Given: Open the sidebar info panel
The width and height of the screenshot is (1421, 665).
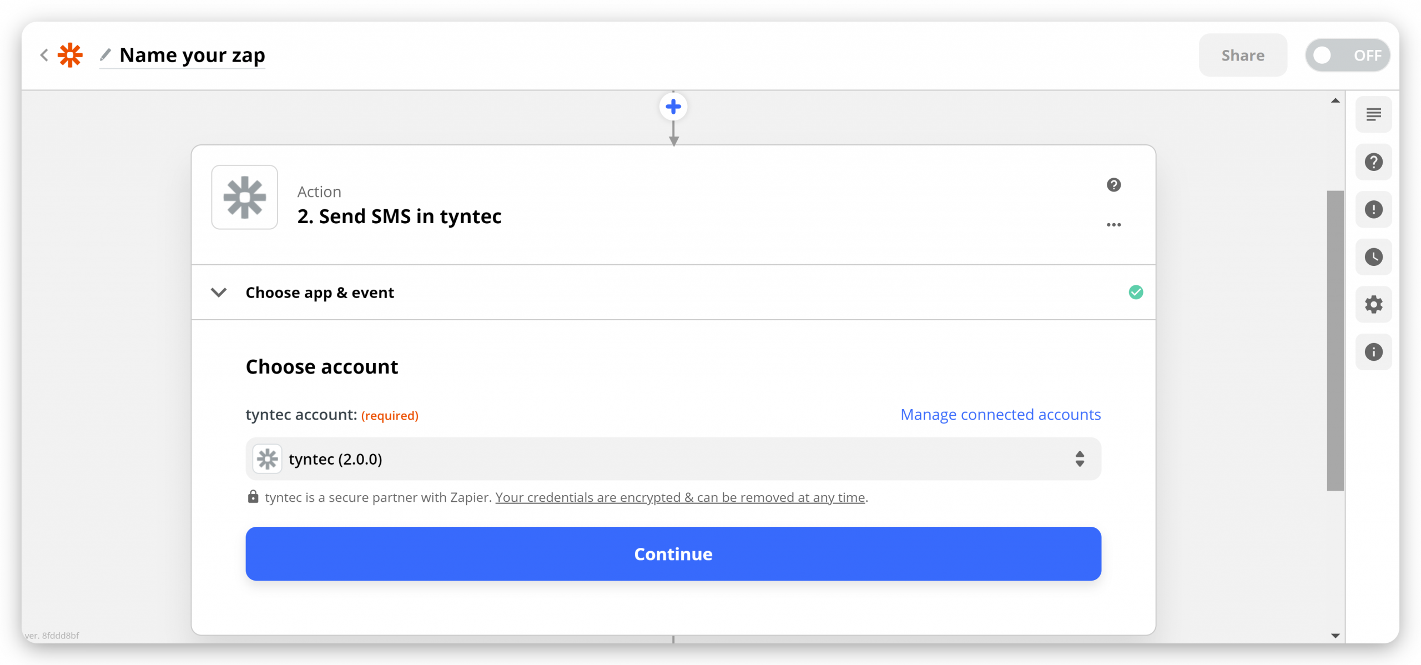Looking at the screenshot, I should [x=1374, y=352].
